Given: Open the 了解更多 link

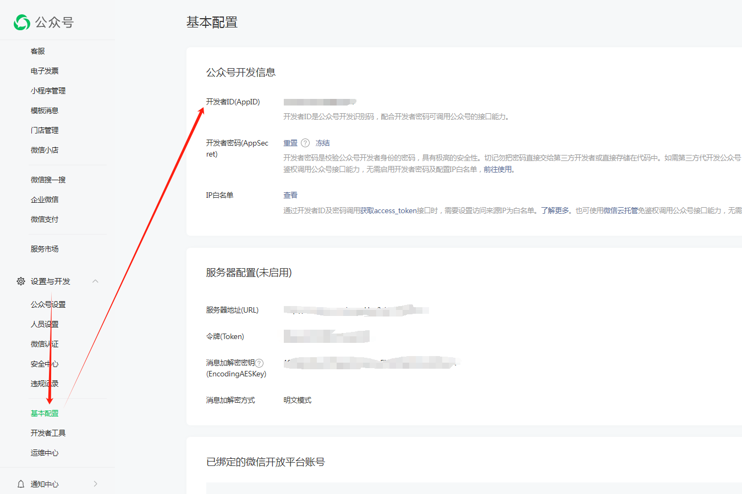Looking at the screenshot, I should [555, 210].
